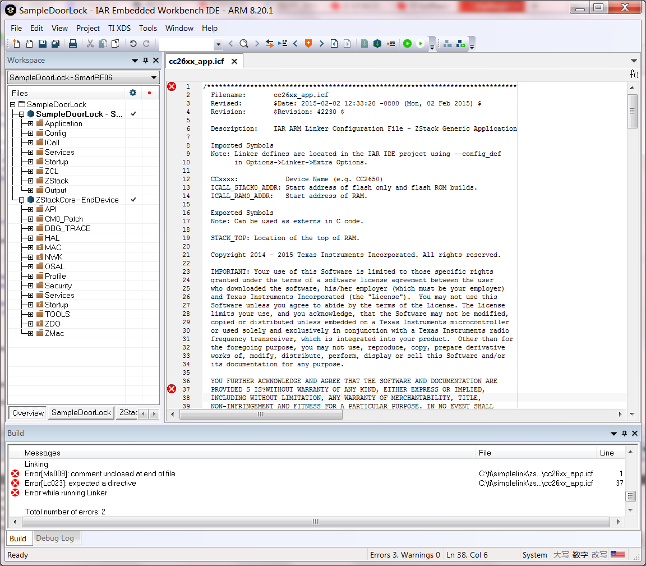This screenshot has height=566, width=646.
Task: Open editor tab list dropdown arrow
Action: [634, 61]
